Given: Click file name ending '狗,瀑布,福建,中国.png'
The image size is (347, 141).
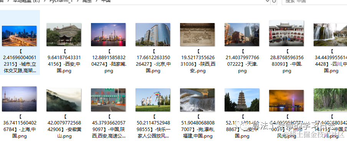Looking at the screenshot, I should tap(198, 126).
